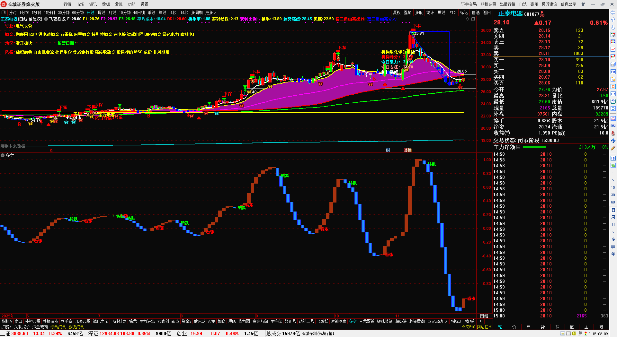Select the 月 period in the right strip
The image size is (617, 337).
(613, 225)
